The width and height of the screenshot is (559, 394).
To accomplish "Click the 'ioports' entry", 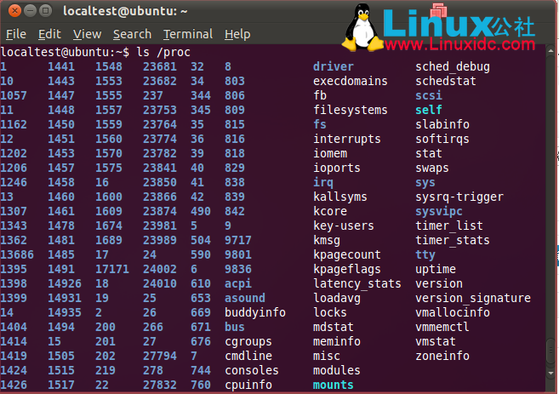I will tap(337, 168).
